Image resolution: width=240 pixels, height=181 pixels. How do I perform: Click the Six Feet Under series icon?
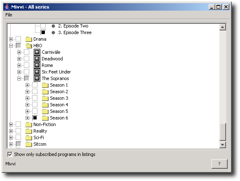coord(37,72)
